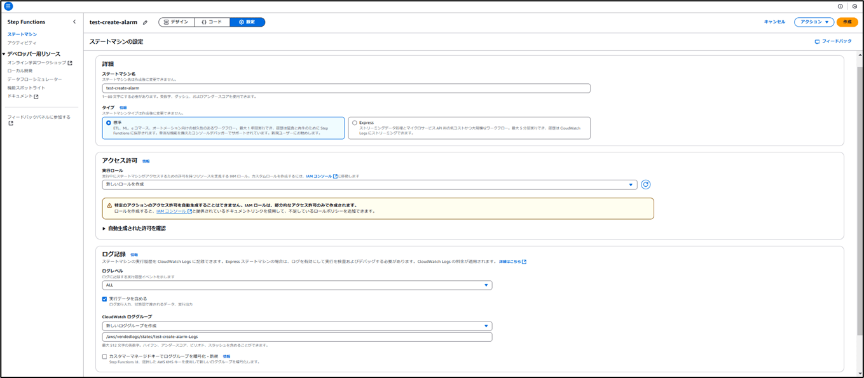Click フィードバックパネルに参加する link
Screen dimensions: 864x378
click(x=39, y=117)
